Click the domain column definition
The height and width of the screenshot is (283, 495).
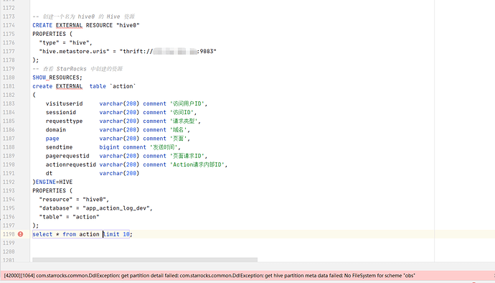tap(118, 129)
